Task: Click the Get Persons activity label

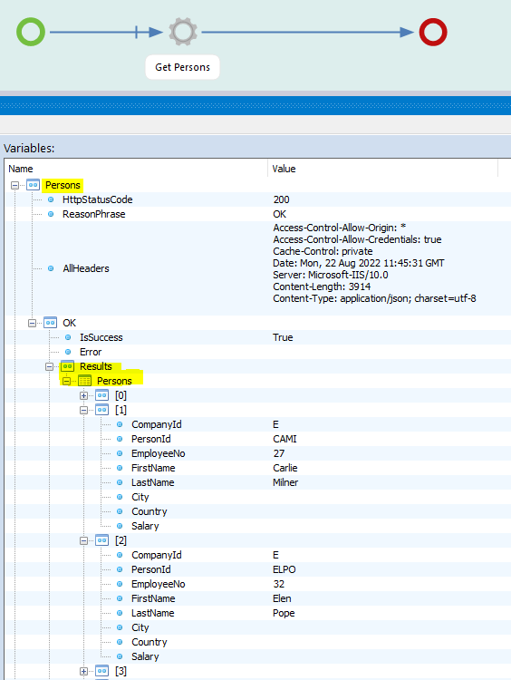Action: coord(182,67)
